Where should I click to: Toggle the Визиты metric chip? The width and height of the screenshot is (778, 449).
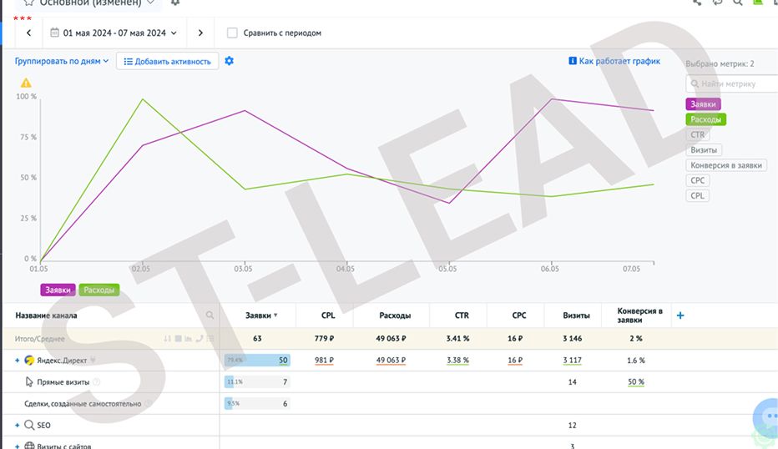(x=704, y=150)
